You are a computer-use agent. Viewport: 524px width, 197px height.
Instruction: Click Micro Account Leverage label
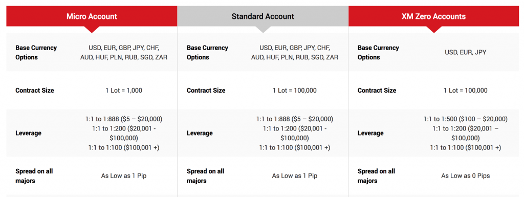click(x=29, y=133)
